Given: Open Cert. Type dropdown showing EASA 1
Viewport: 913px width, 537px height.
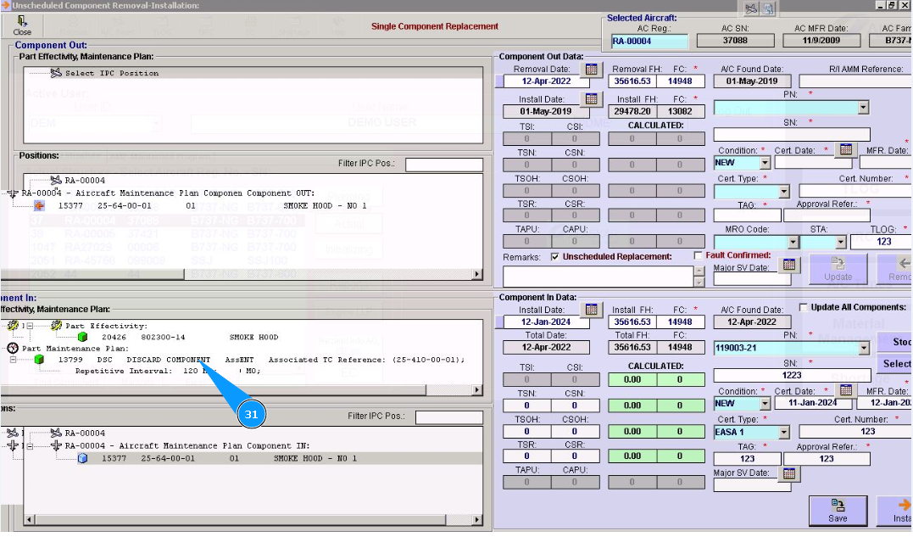Looking at the screenshot, I should (784, 432).
